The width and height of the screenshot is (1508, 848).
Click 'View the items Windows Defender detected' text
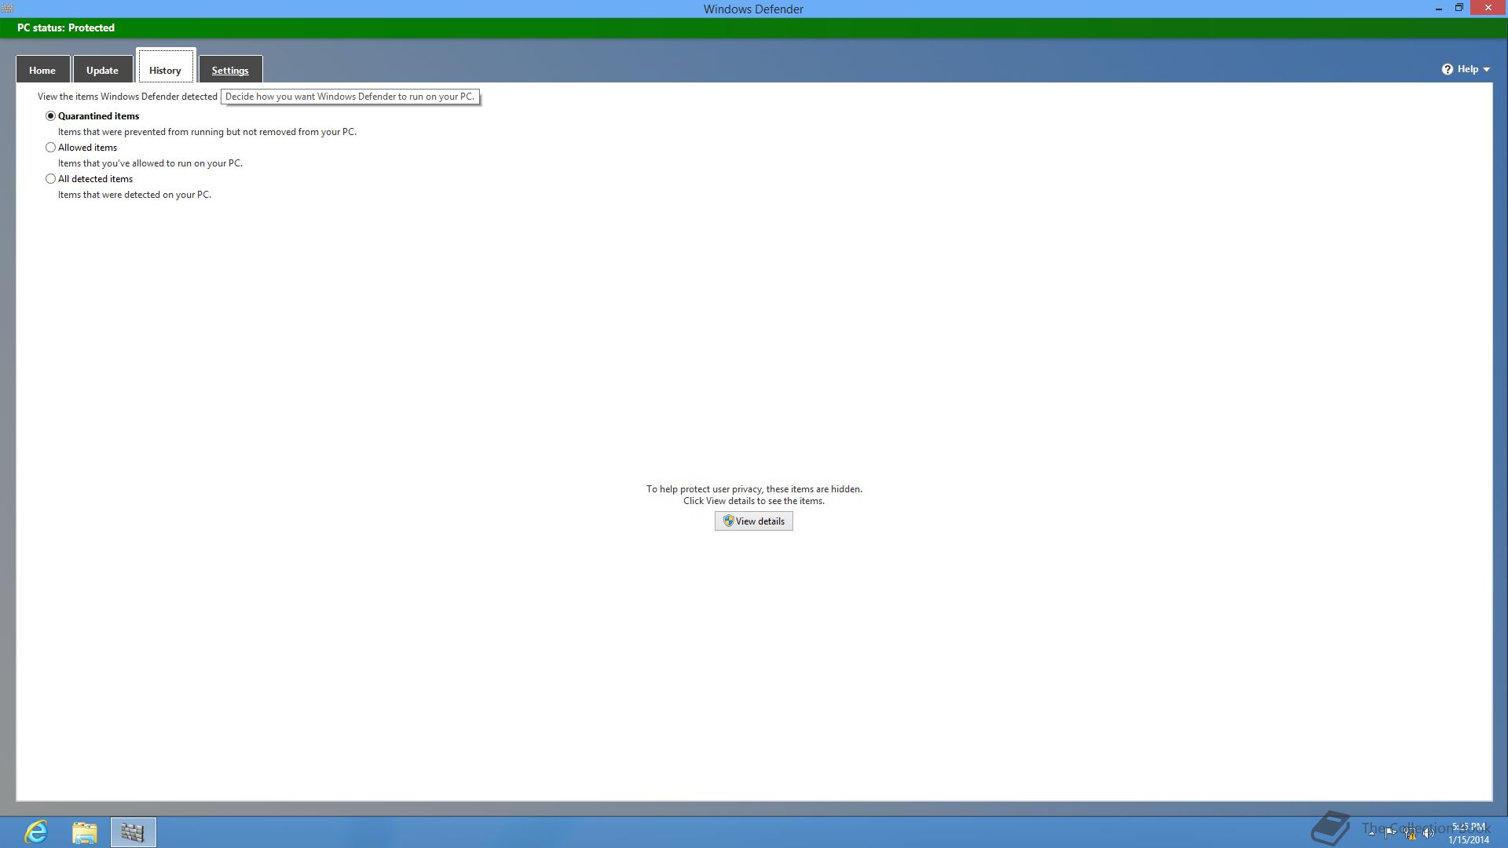[x=127, y=97]
